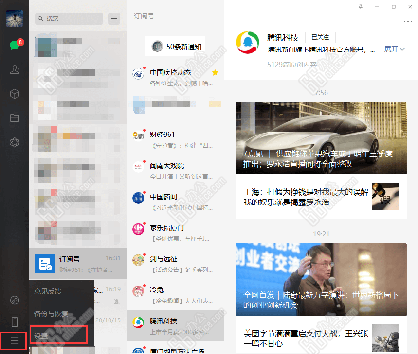Click the muted bell icon in chat list

(117, 302)
